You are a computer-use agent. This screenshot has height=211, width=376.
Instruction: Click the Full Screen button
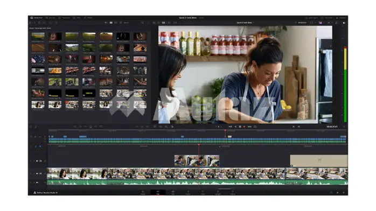pyautogui.click(x=326, y=18)
